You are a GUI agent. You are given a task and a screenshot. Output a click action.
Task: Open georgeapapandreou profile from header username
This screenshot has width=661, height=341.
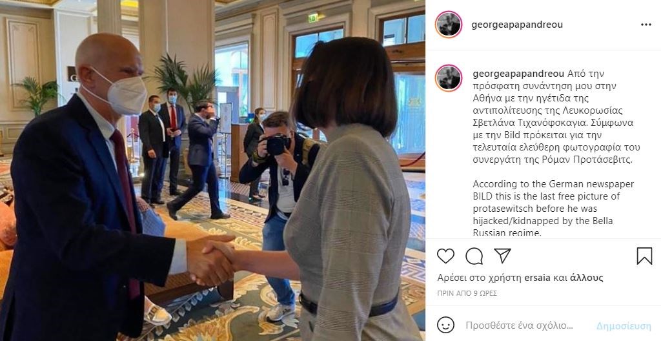[517, 25]
